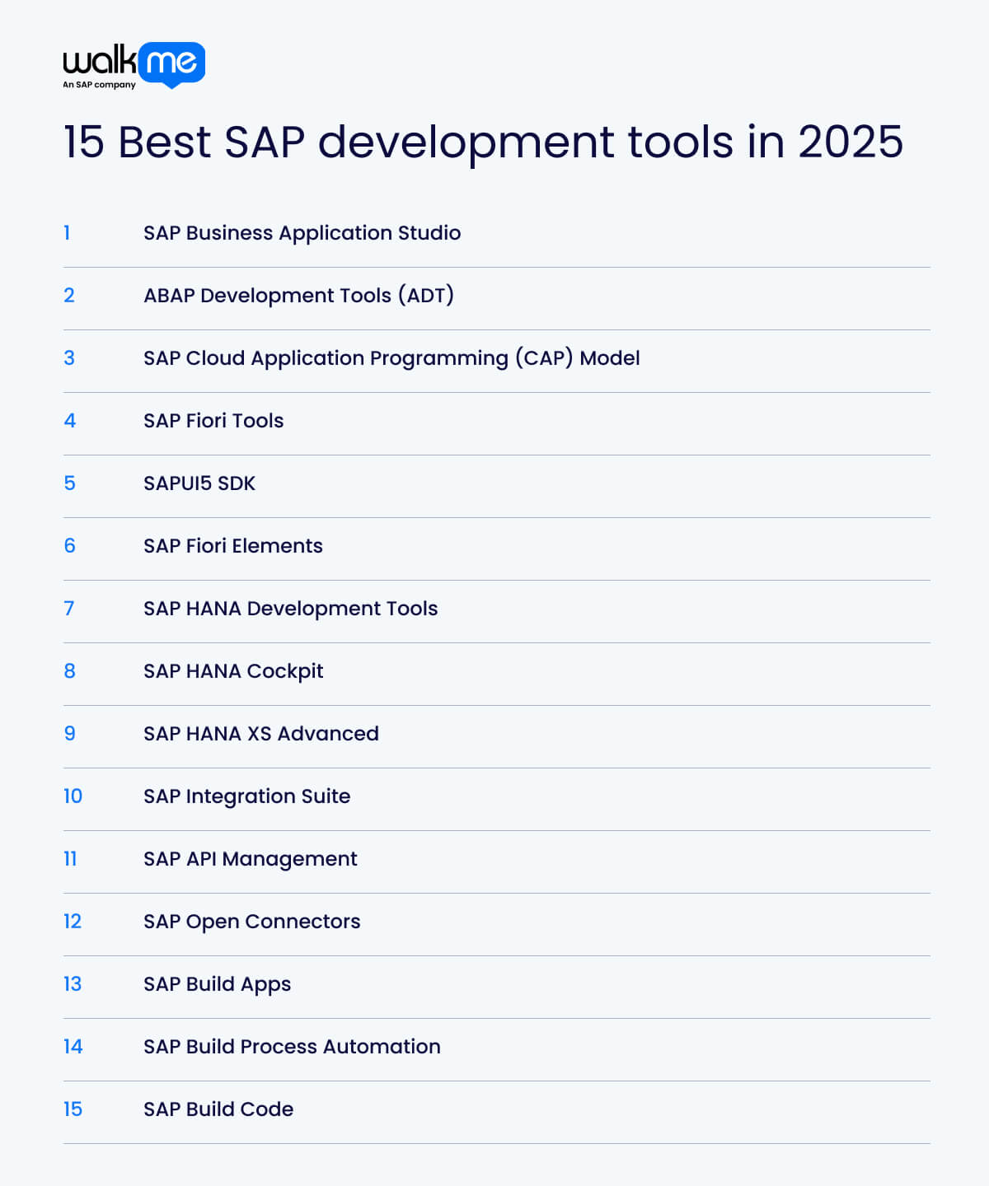Click 'SAP Cloud Application Programming (CAP) Model'
The image size is (989, 1186).
click(392, 358)
